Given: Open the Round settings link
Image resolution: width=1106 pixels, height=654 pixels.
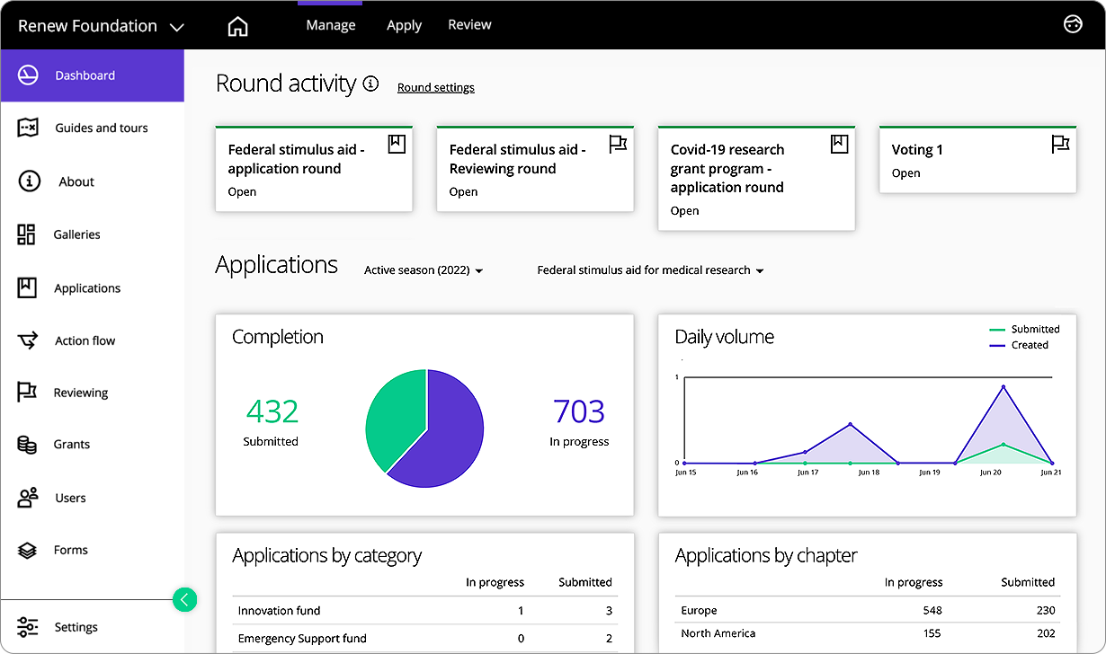Looking at the screenshot, I should pos(436,87).
